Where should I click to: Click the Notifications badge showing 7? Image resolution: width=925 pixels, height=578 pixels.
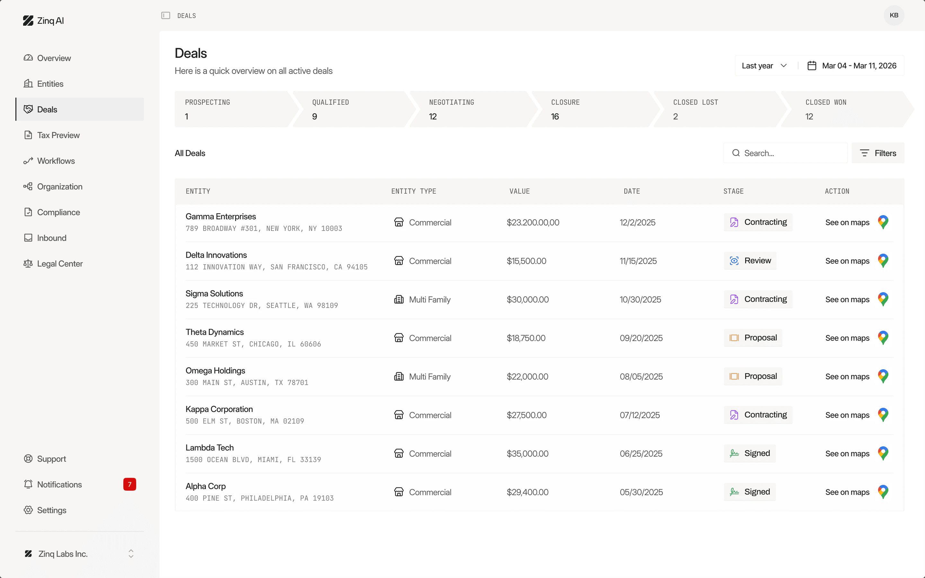pyautogui.click(x=129, y=484)
